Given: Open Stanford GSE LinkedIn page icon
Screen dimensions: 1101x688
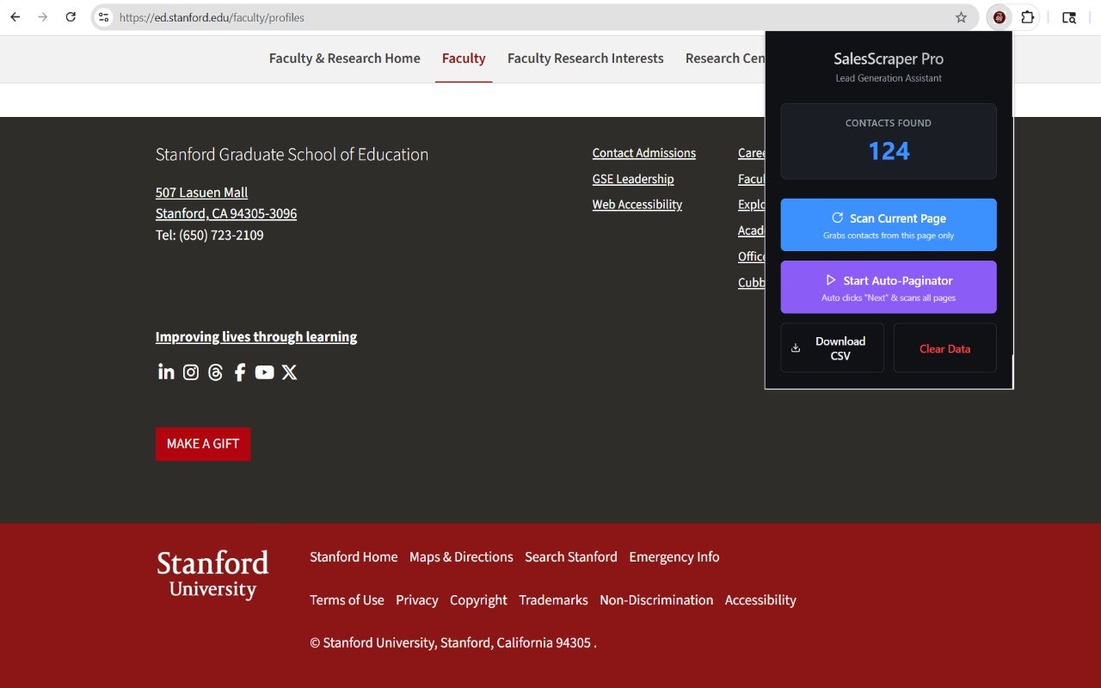Looking at the screenshot, I should tap(166, 372).
